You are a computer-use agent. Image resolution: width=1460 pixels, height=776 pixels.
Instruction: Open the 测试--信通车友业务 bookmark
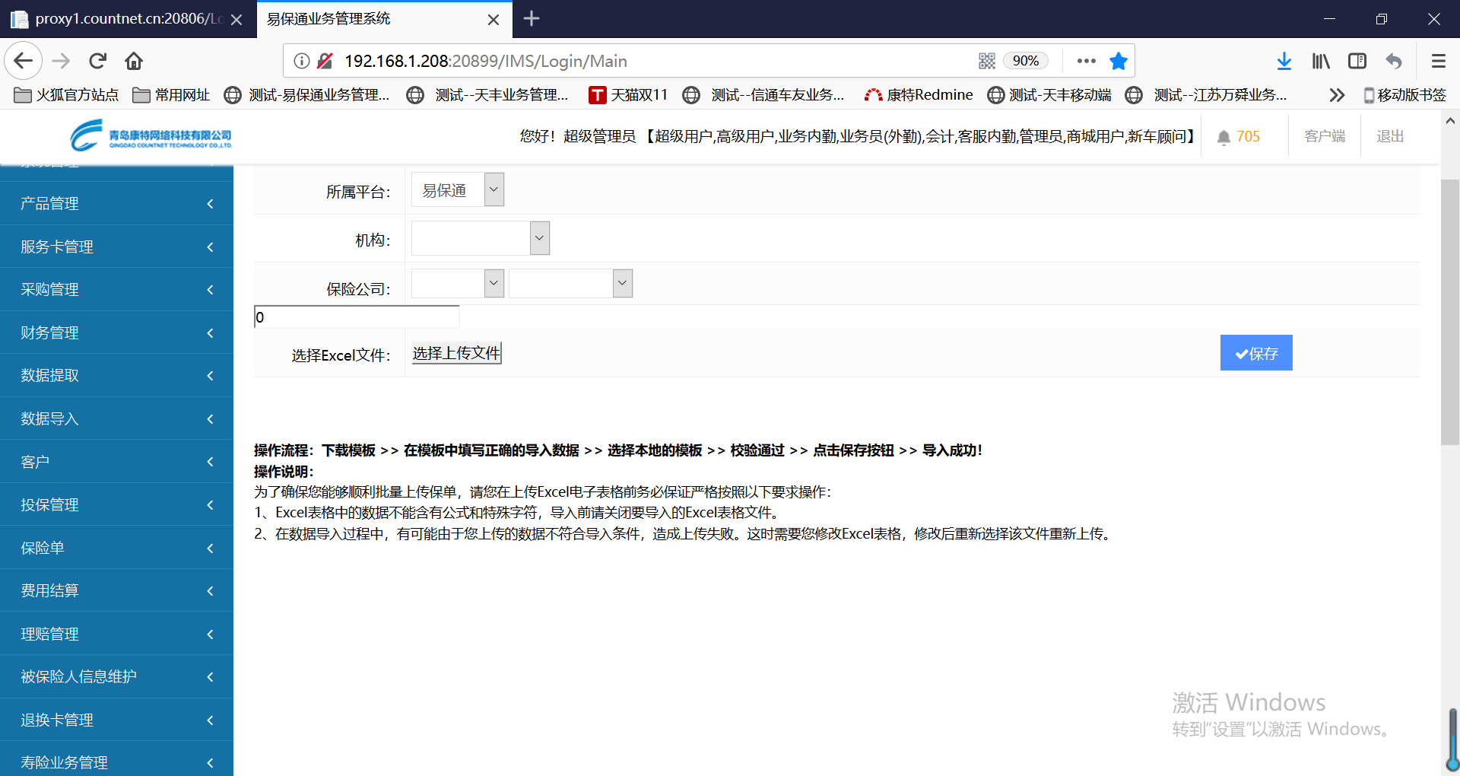point(763,95)
